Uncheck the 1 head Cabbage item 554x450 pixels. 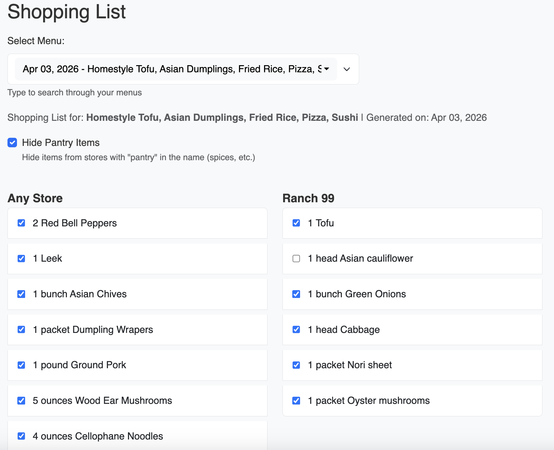click(296, 330)
